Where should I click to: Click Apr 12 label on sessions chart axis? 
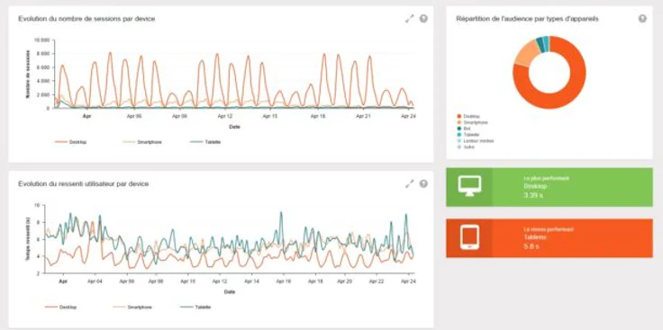tap(224, 116)
